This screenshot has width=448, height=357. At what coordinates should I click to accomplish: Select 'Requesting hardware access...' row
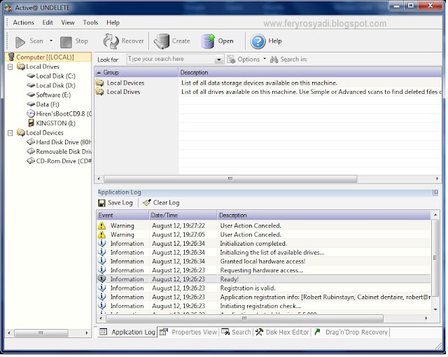(263, 270)
